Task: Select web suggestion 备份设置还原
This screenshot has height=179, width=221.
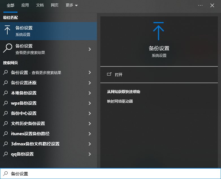Action: click(x=49, y=83)
